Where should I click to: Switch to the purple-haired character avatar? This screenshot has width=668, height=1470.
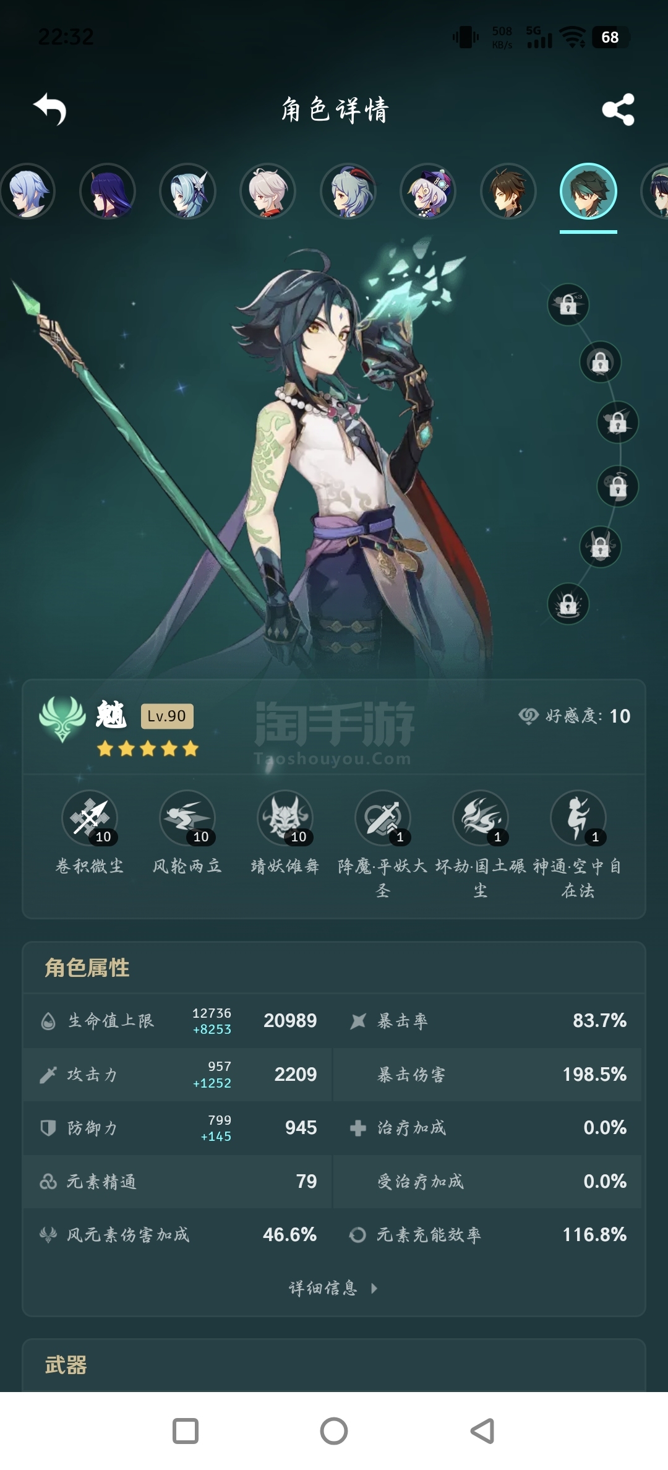108,191
